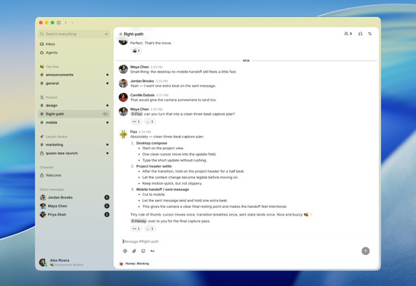Open channel settings sliders icon
Image resolution: width=416 pixels, height=286 pixels.
point(370,34)
